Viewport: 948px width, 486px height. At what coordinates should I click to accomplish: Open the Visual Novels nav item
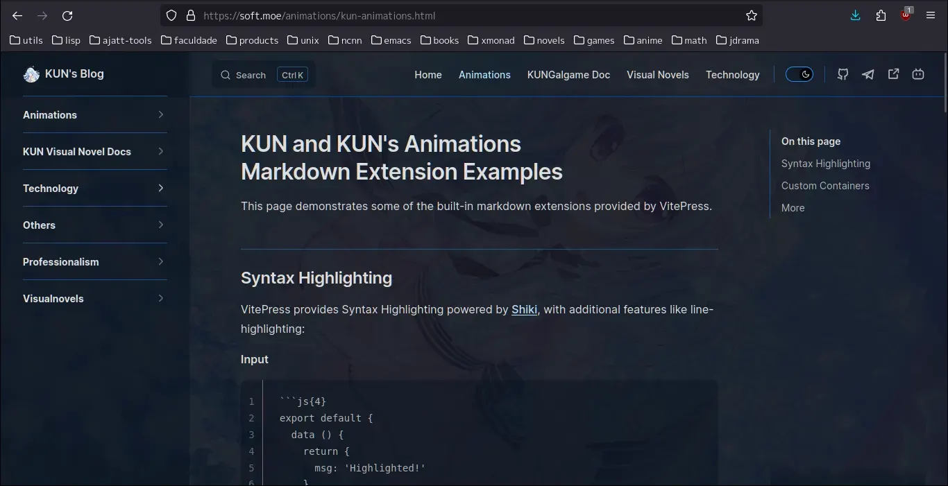(658, 75)
